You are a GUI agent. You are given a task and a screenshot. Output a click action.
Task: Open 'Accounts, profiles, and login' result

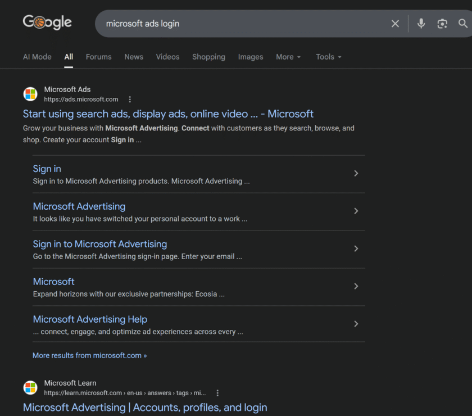point(145,408)
